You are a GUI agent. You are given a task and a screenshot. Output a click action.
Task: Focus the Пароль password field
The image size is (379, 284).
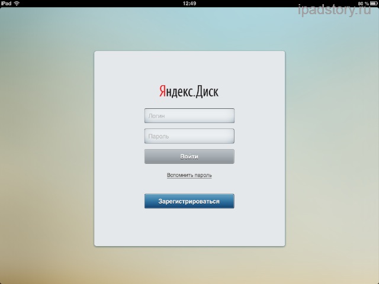[189, 136]
